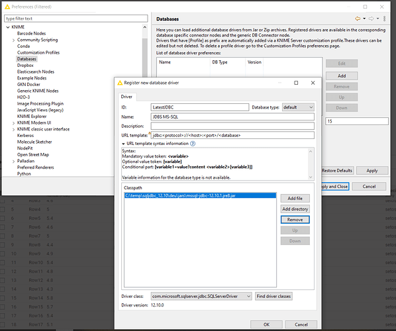Select Python tree item
The width and height of the screenshot is (396, 331).
tap(24, 174)
